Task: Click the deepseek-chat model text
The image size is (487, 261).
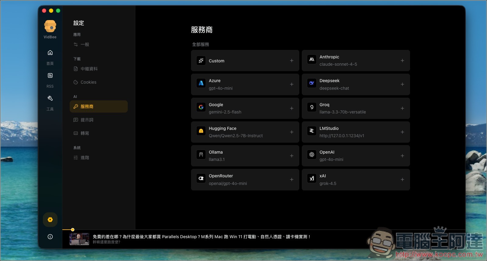Action: 334,88
